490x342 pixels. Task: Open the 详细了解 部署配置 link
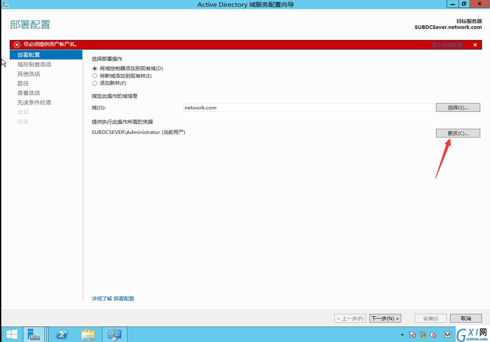click(113, 298)
